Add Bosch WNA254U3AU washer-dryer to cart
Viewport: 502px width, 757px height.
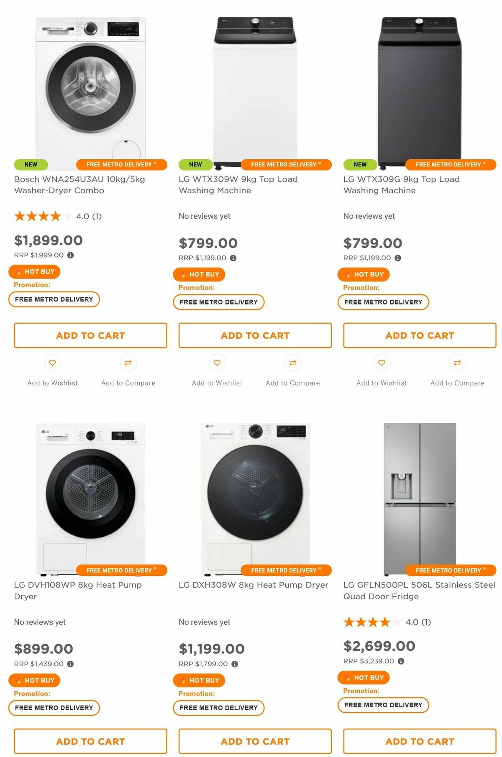click(90, 335)
